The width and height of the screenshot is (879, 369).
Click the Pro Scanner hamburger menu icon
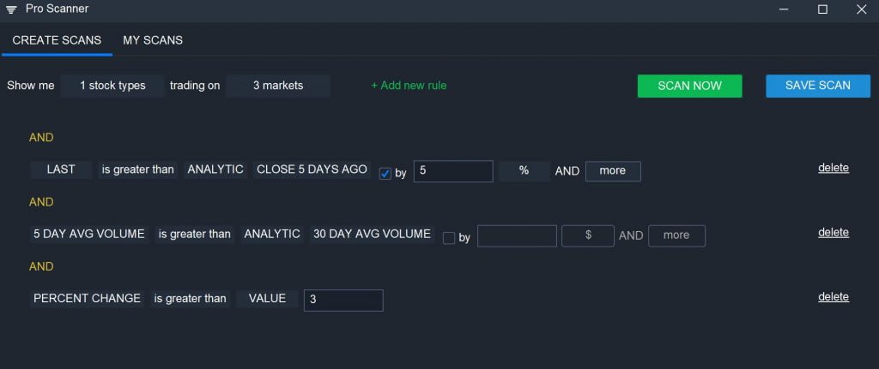[x=11, y=9]
